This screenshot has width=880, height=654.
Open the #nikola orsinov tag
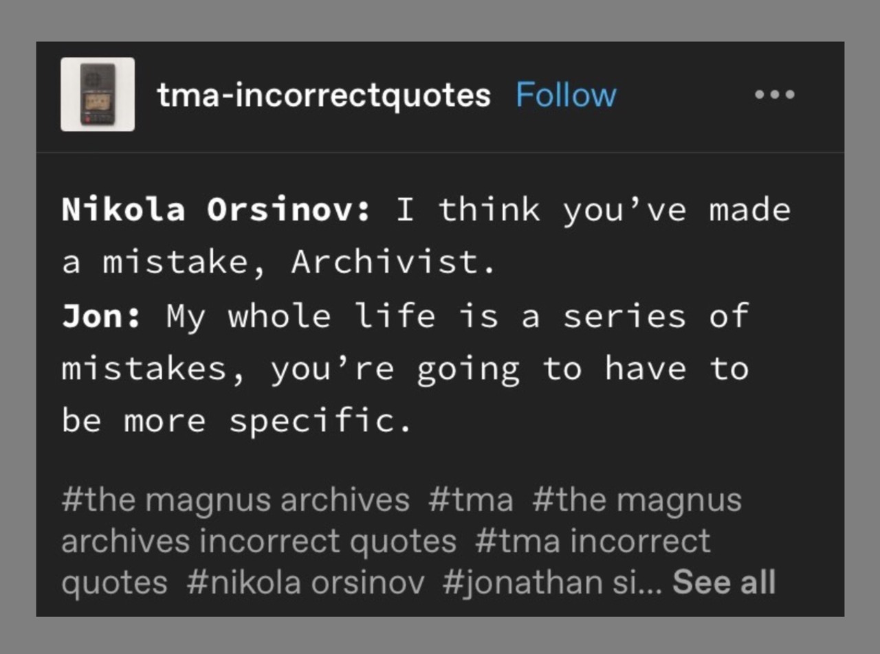(x=305, y=583)
